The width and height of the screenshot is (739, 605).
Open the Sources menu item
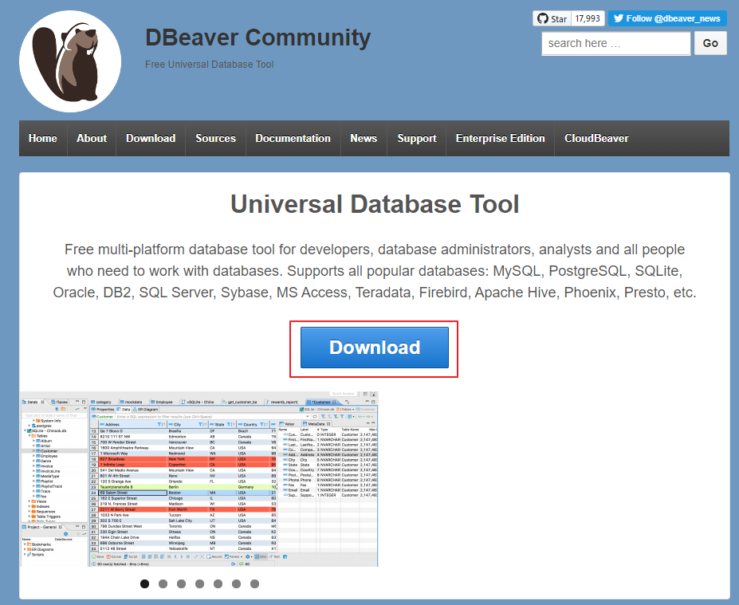tap(215, 138)
